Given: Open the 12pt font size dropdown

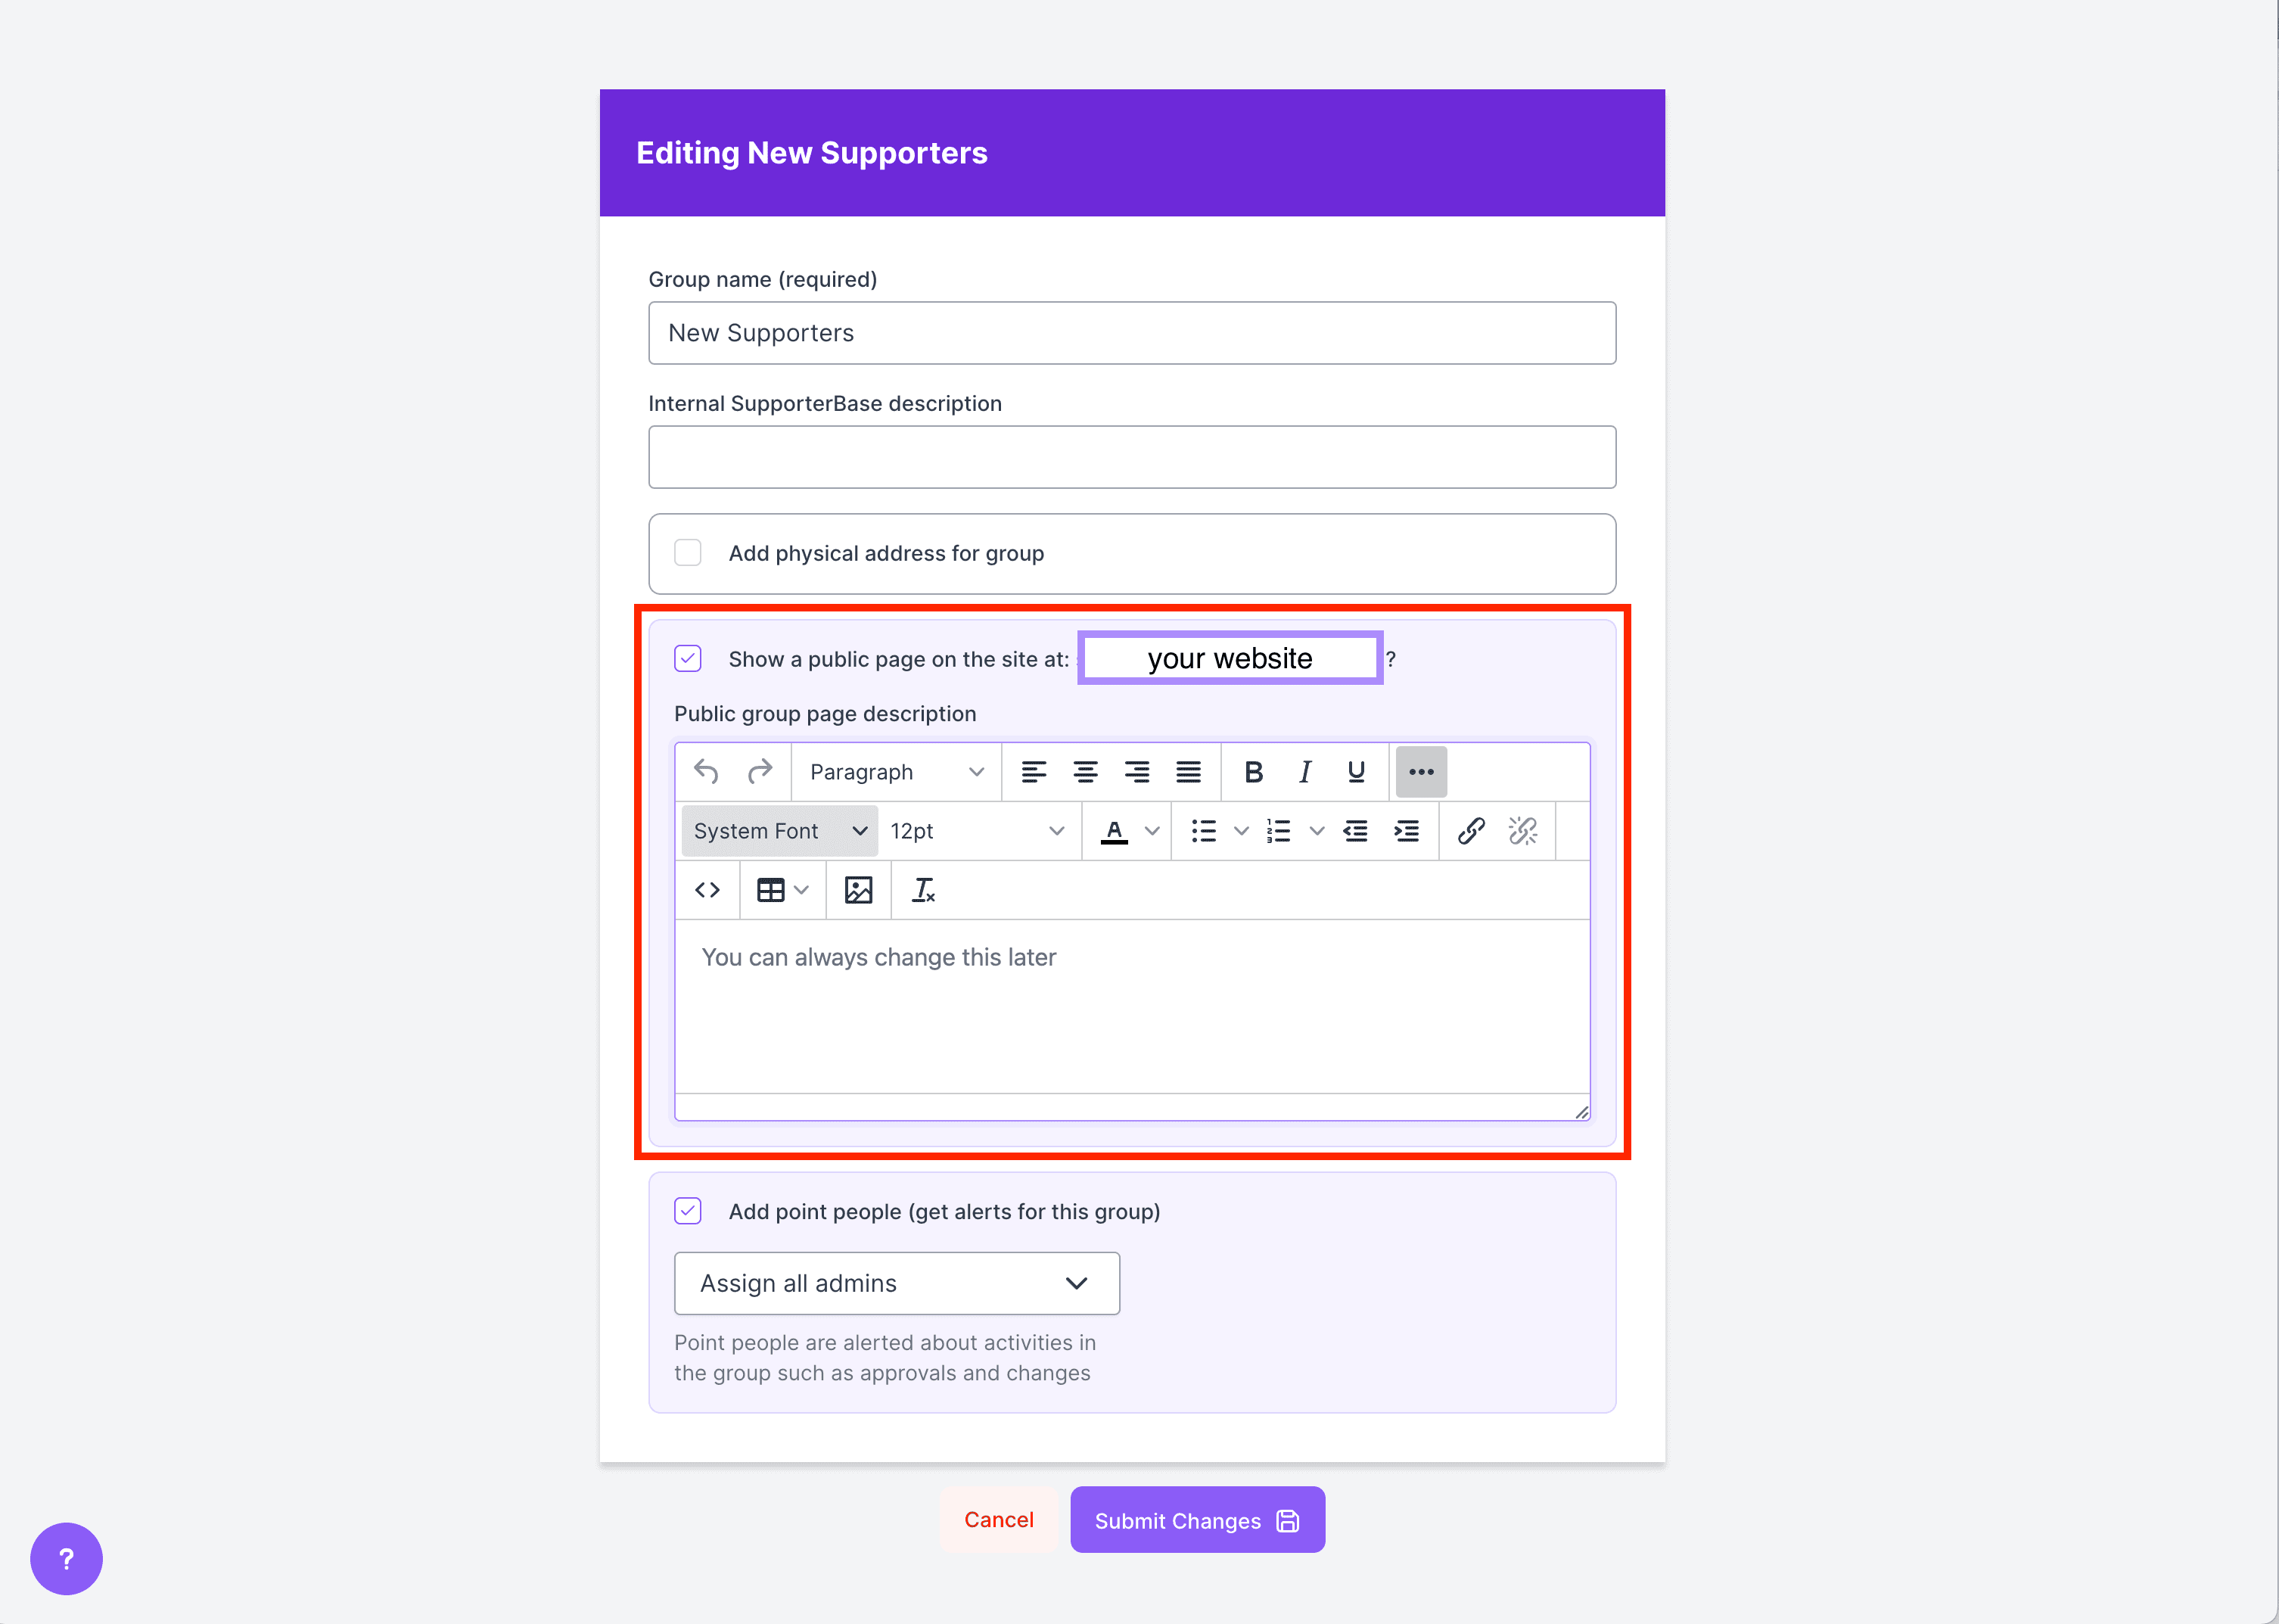Looking at the screenshot, I should [x=977, y=831].
